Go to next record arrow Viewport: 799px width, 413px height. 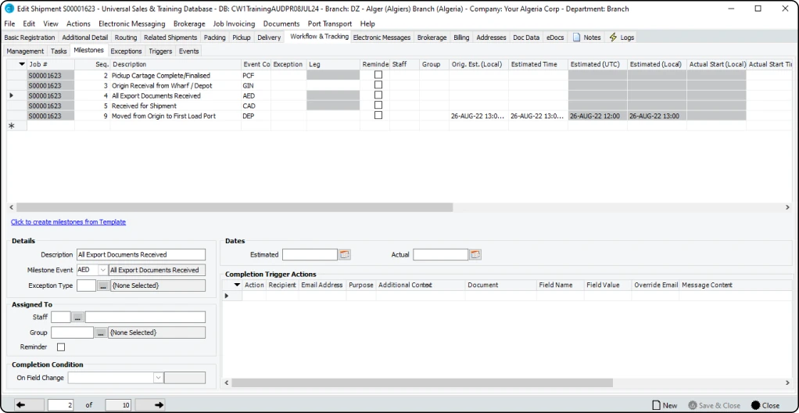point(159,405)
